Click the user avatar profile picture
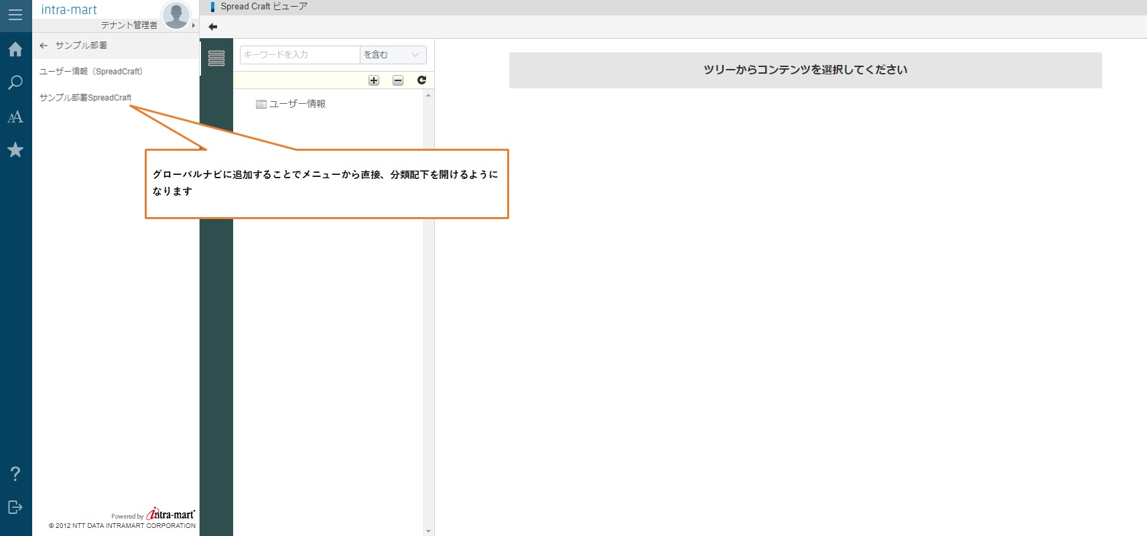 (x=176, y=15)
